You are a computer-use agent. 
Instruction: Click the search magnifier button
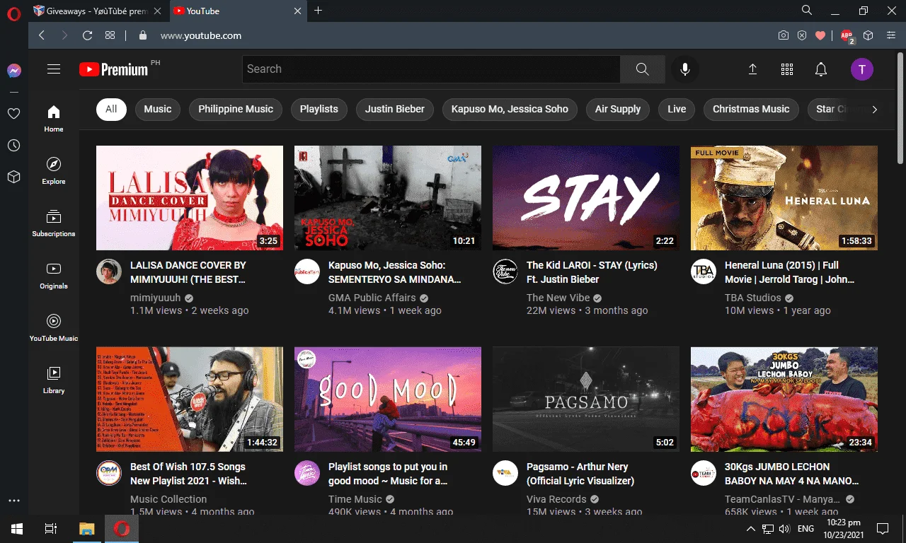pyautogui.click(x=642, y=69)
